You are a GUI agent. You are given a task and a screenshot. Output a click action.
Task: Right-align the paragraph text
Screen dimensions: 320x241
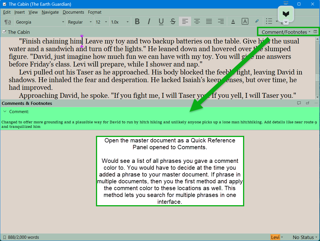[221, 22]
